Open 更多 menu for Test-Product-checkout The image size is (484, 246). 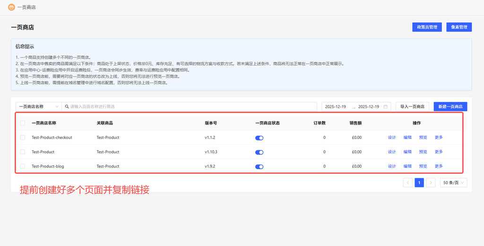439,138
